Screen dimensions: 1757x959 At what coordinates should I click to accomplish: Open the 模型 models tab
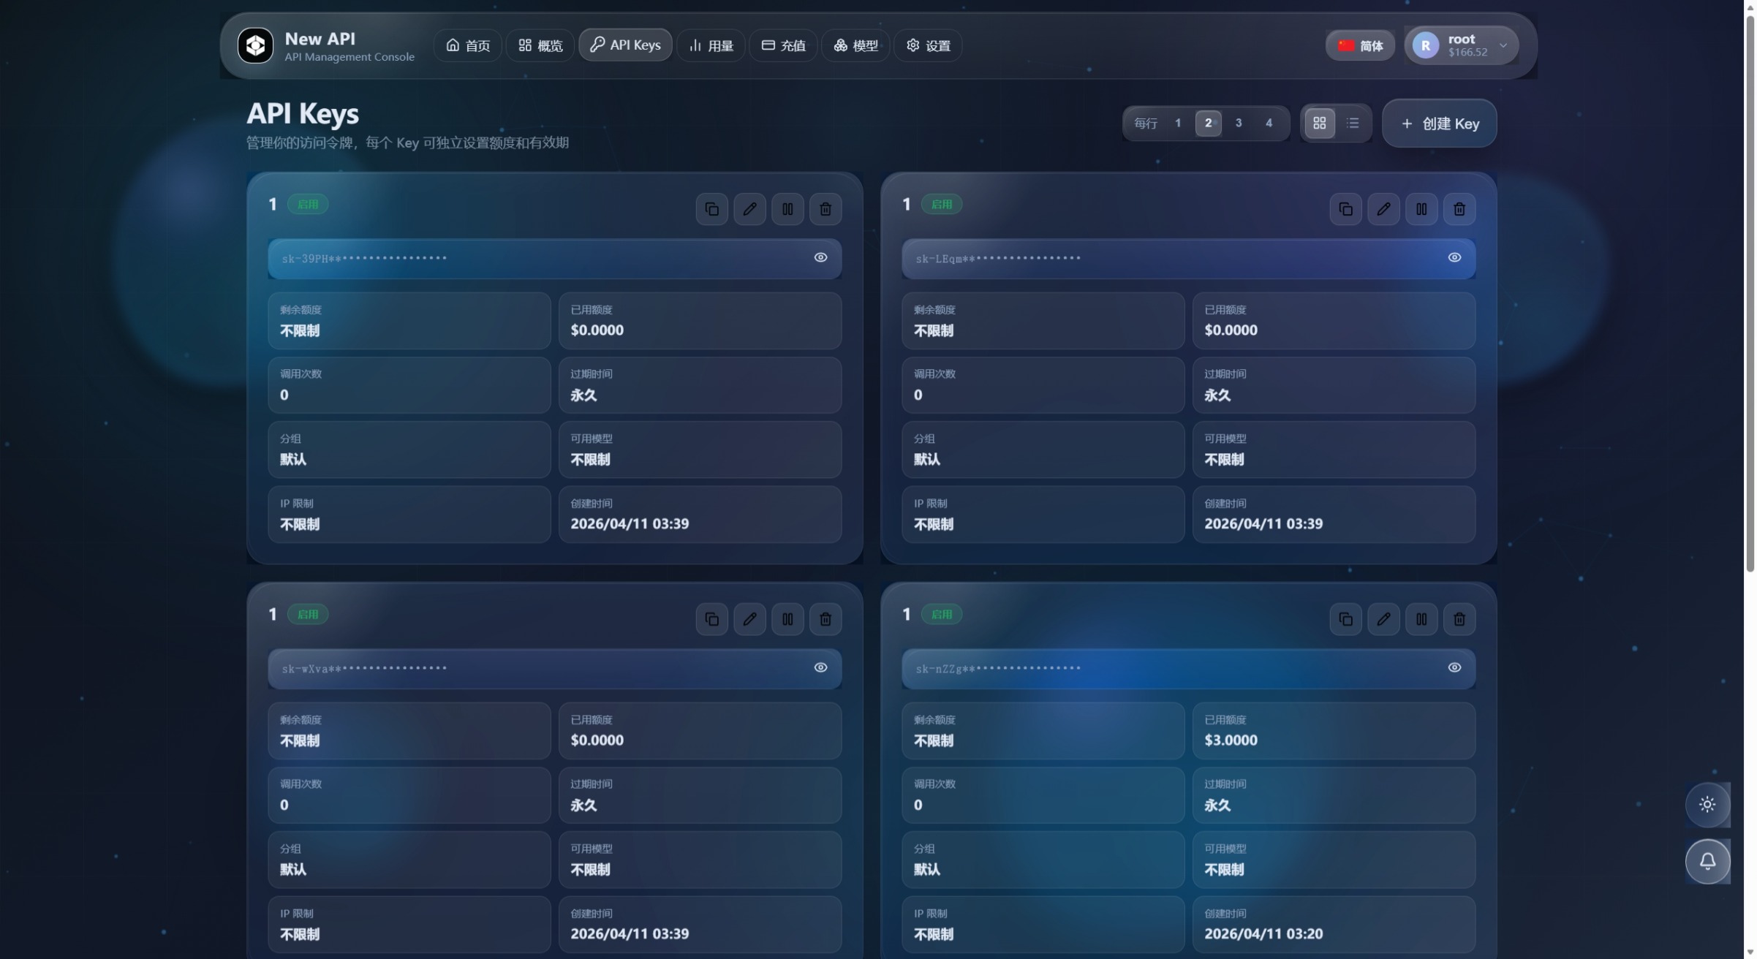pyautogui.click(x=855, y=45)
